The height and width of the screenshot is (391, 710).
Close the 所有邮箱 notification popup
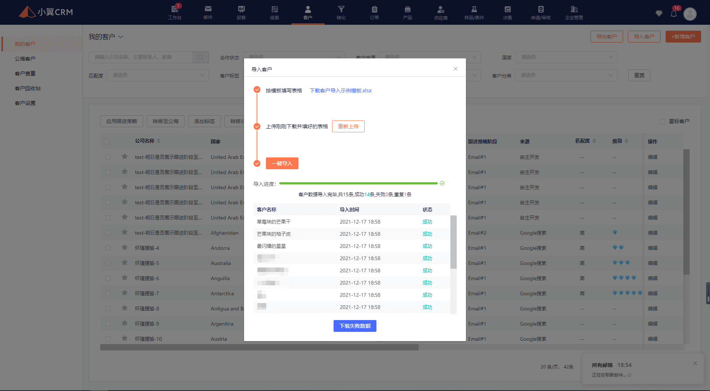coord(695,363)
